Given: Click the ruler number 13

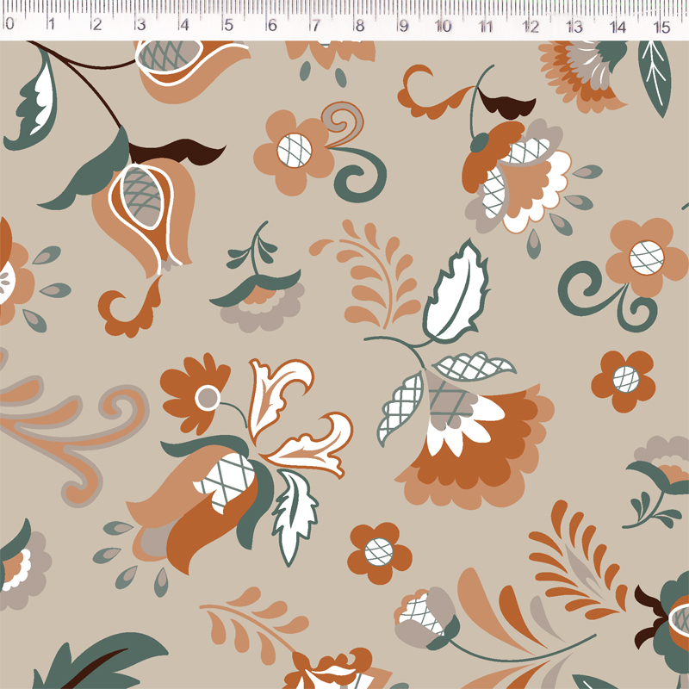Looking at the screenshot, I should click(574, 27).
